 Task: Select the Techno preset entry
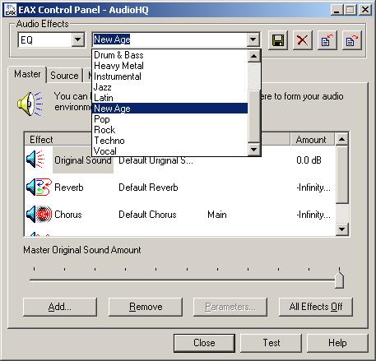[109, 141]
